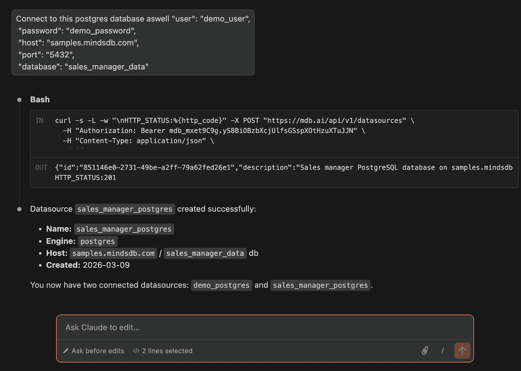Click the Engine postgres code tag

[x=98, y=241]
